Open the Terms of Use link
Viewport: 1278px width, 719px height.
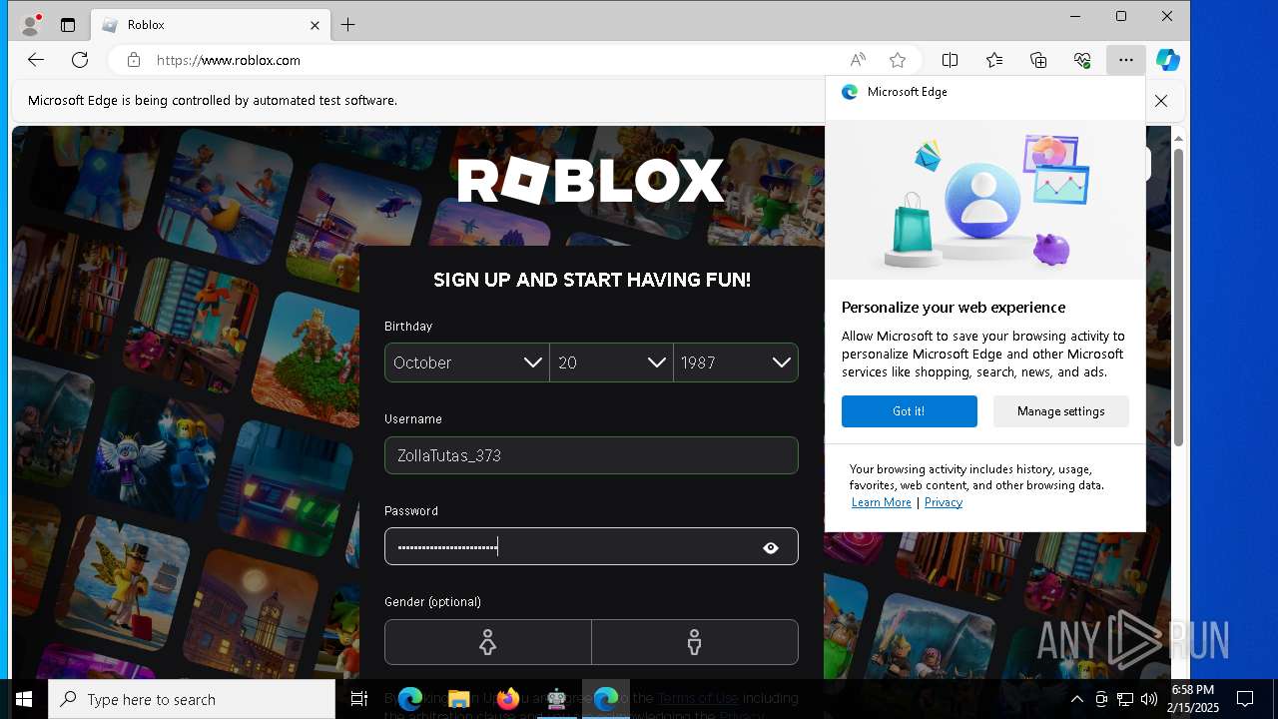tap(698, 698)
